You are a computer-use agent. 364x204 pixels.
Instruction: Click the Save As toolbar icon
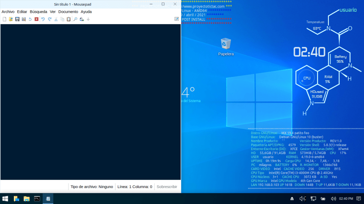coord(23,19)
